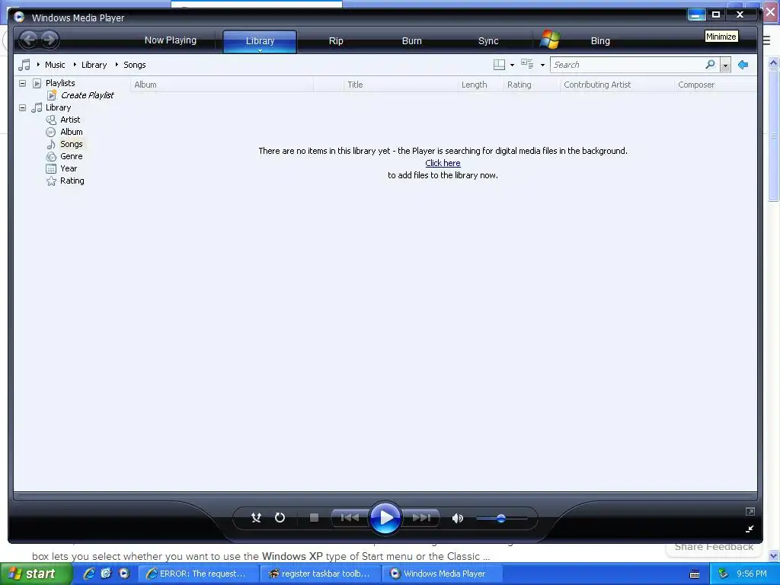780x585 pixels.
Task: Select Album in the library tree
Action: point(71,132)
